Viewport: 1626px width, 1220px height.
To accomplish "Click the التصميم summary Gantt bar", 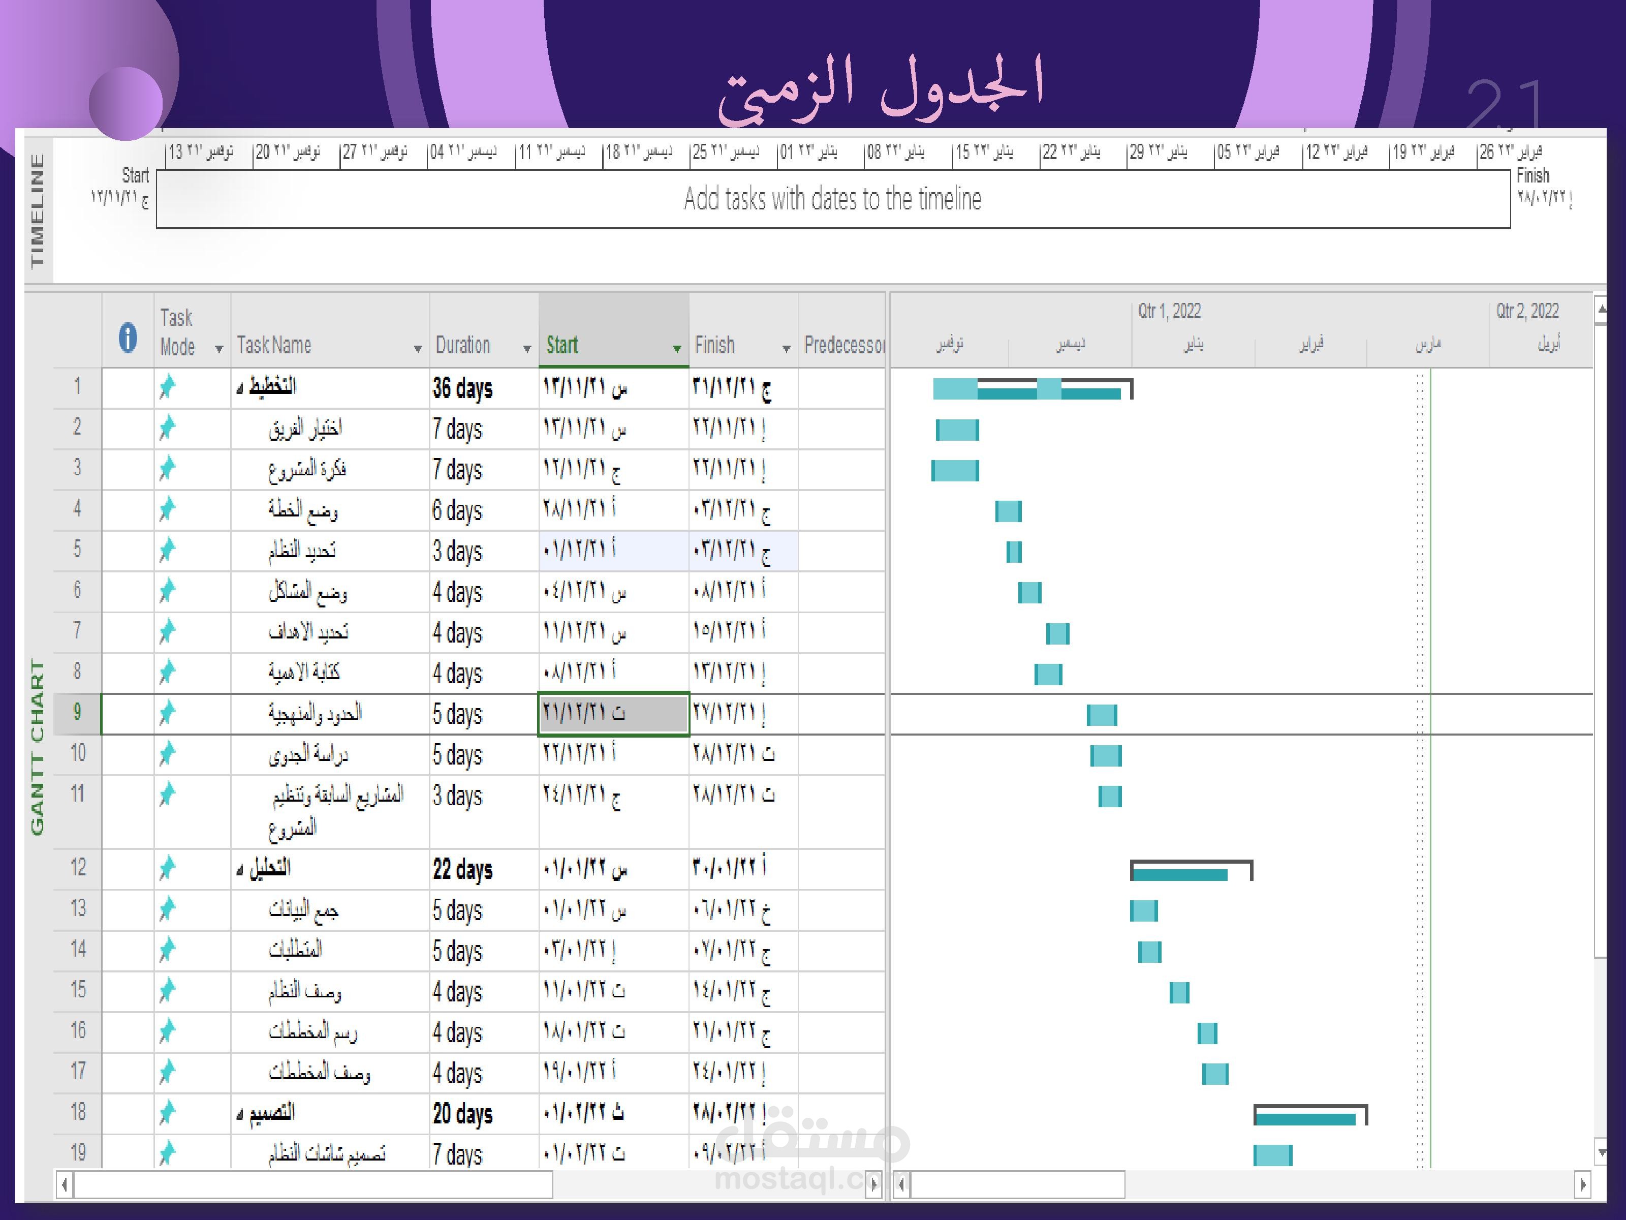I will point(1310,1115).
